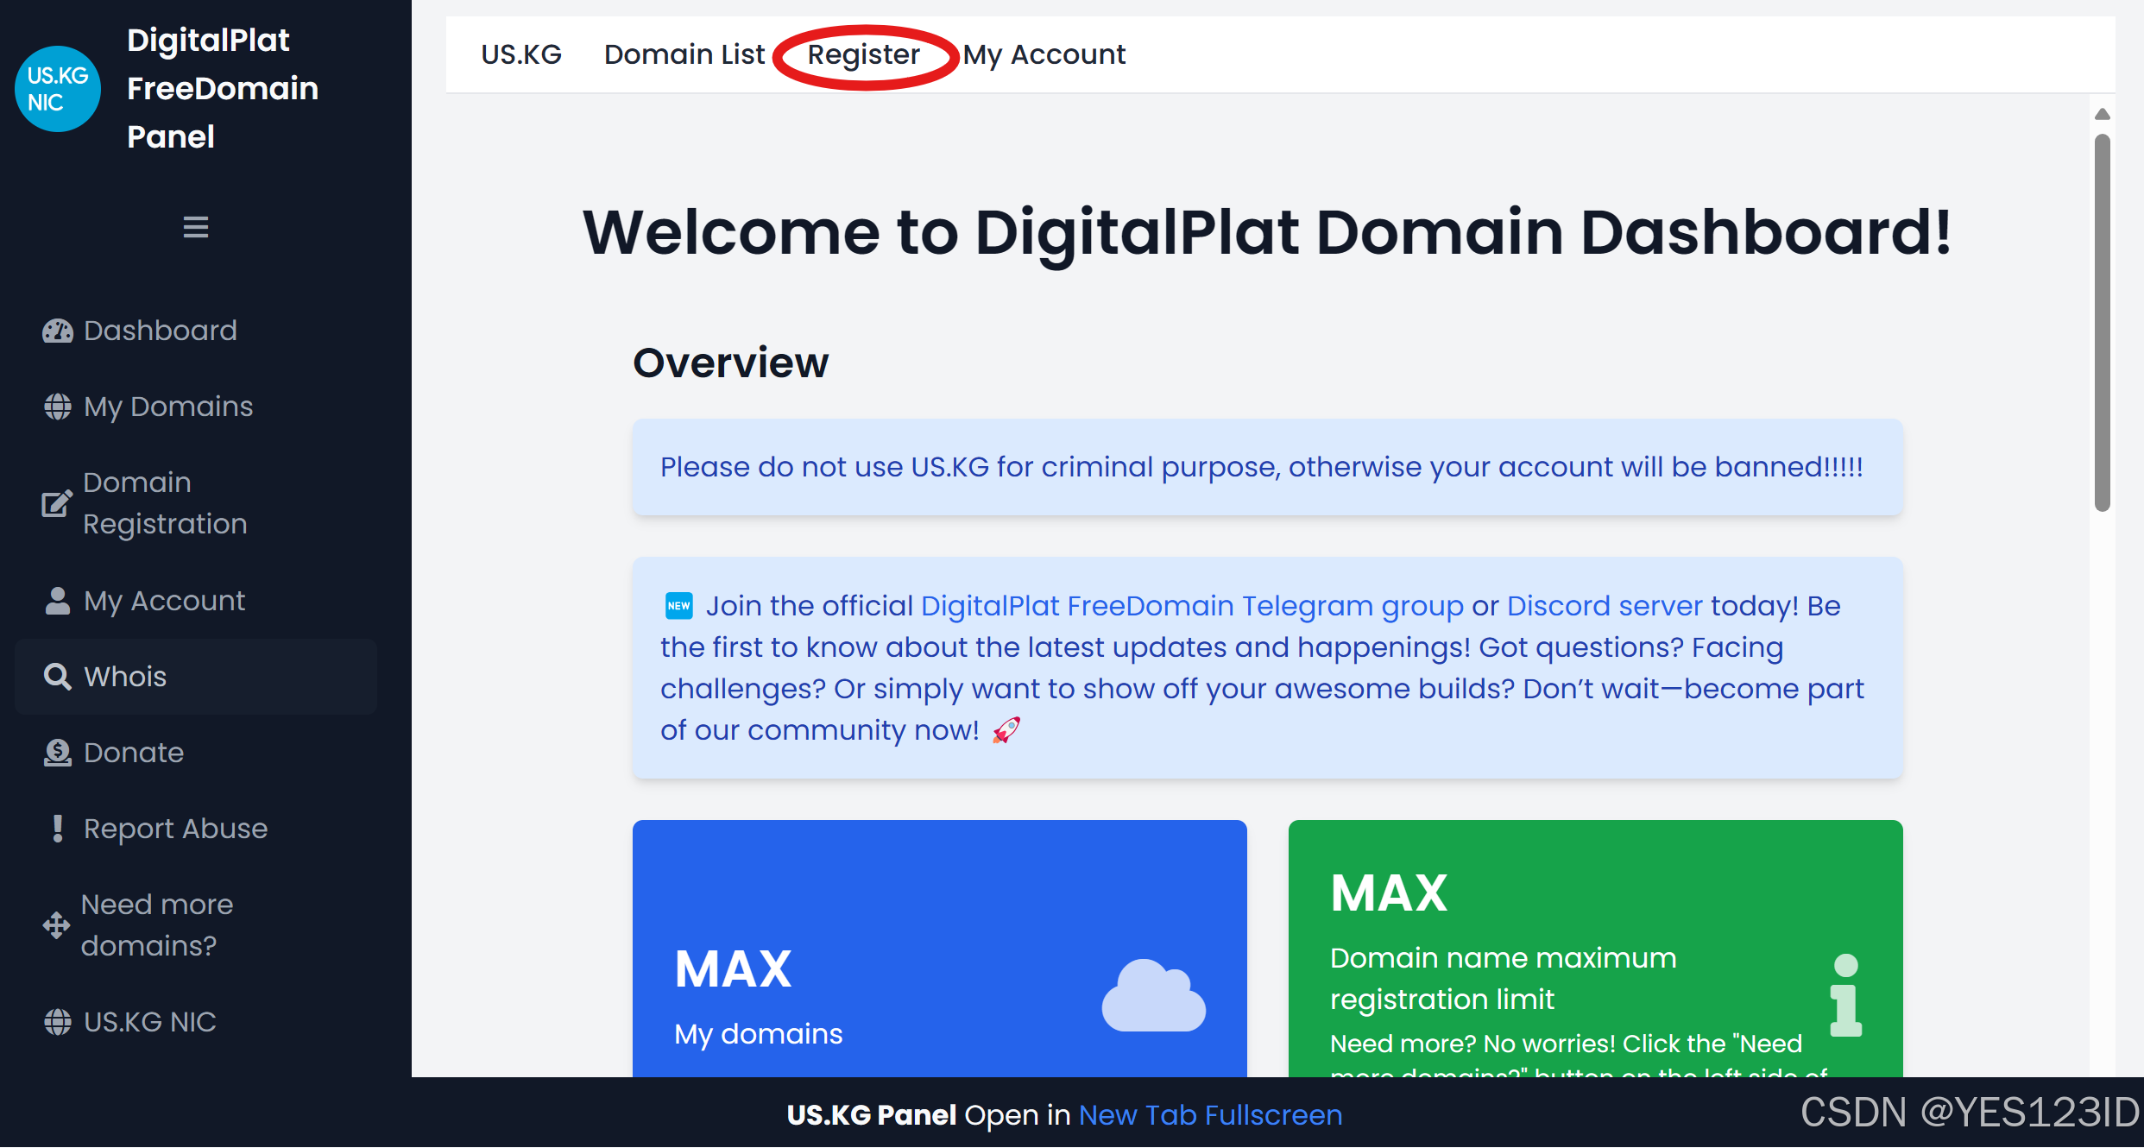
Task: Open US.KG NIC sidebar link
Action: coord(149,1022)
